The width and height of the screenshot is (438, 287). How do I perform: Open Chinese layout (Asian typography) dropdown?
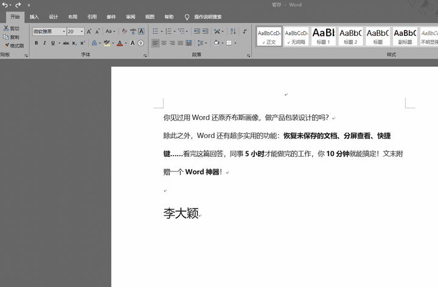point(218,31)
